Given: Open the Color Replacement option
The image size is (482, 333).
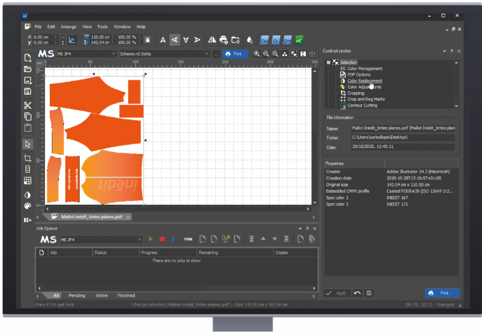Looking at the screenshot, I should (365, 81).
